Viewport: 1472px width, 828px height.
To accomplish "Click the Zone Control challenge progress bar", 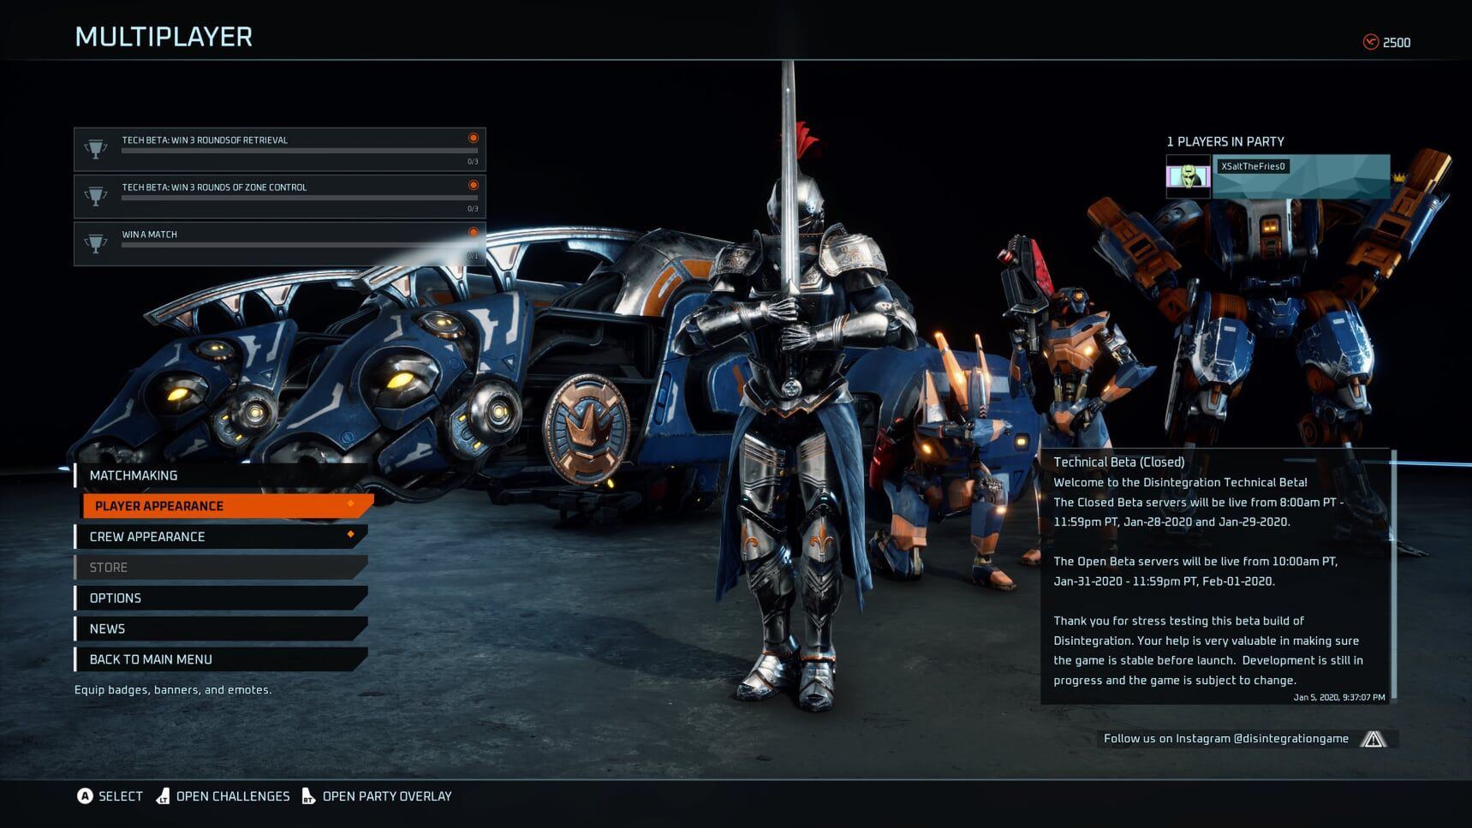I will (299, 198).
